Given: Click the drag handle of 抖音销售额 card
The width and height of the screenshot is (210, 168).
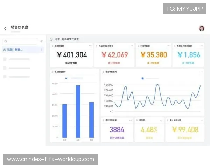Looking at the screenshot, I should 138,46.
